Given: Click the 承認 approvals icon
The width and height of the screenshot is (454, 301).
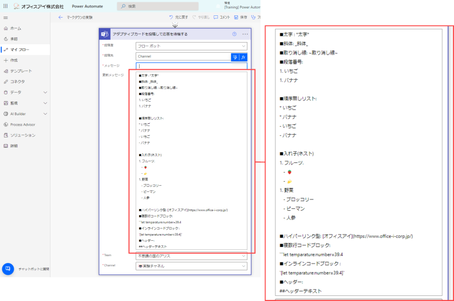Looking at the screenshot, I should pyautogui.click(x=6, y=39).
